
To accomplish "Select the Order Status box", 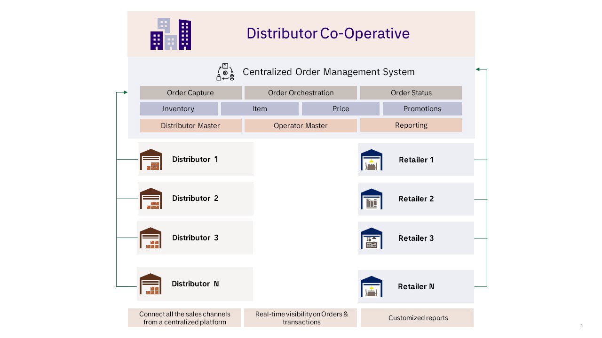I will coord(411,92).
